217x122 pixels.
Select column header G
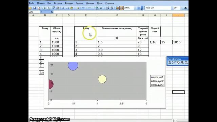pos(143,15)
